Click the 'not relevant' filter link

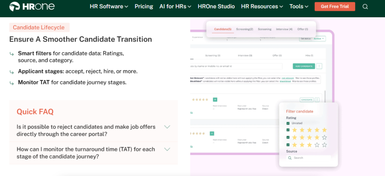click(287, 78)
